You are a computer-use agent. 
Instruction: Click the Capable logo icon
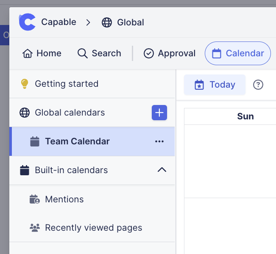coord(27,22)
